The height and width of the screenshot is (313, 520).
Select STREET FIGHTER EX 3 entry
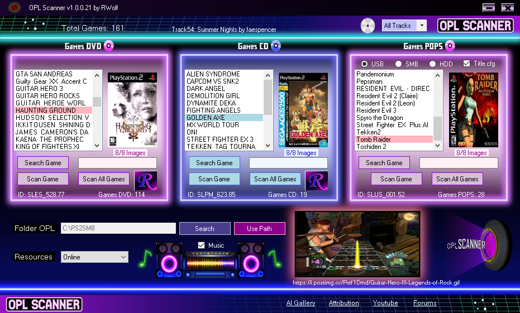(x=224, y=139)
